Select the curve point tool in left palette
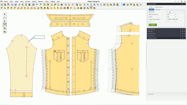 click(x=5, y=18)
